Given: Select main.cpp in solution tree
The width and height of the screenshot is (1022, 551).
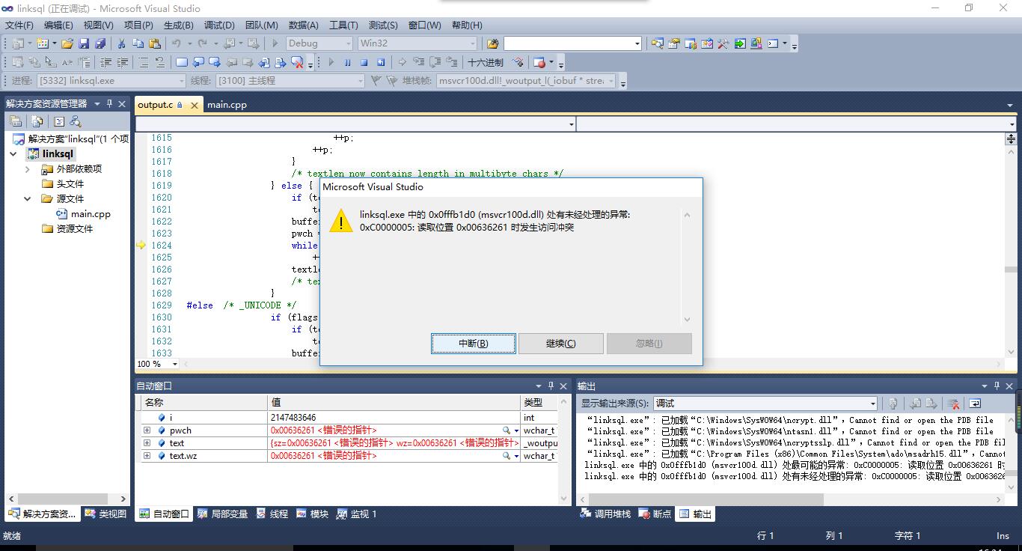Looking at the screenshot, I should pyautogui.click(x=91, y=214).
